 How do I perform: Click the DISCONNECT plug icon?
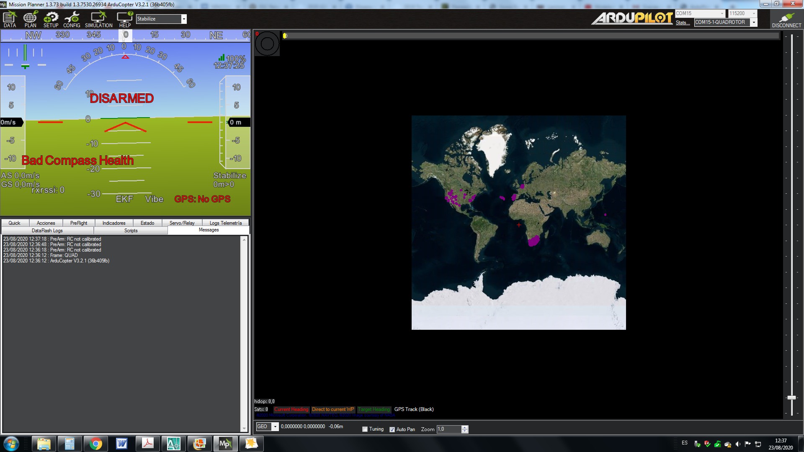[786, 19]
